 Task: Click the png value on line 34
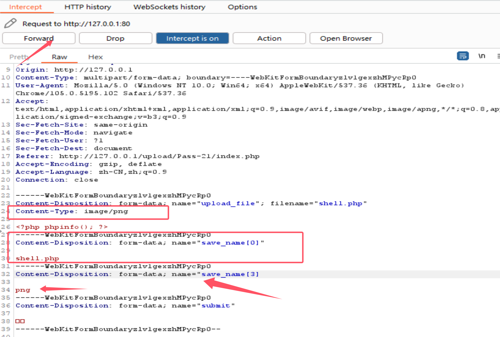[23, 290]
